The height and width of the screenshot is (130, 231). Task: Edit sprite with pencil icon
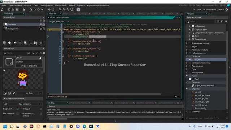click(x=14, y=93)
